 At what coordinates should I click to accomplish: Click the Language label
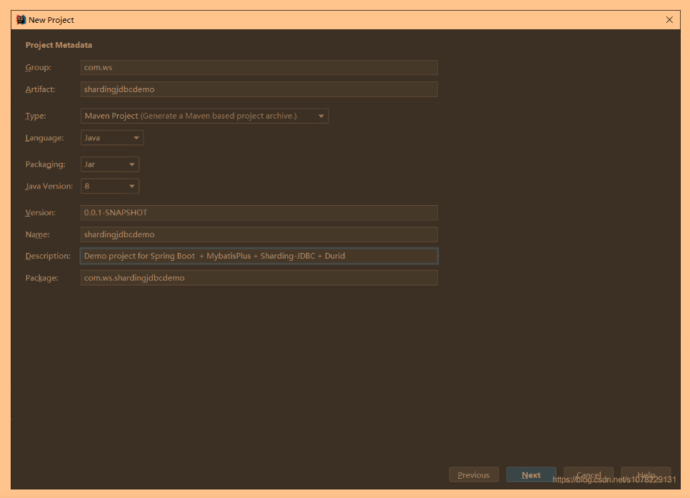pos(44,138)
